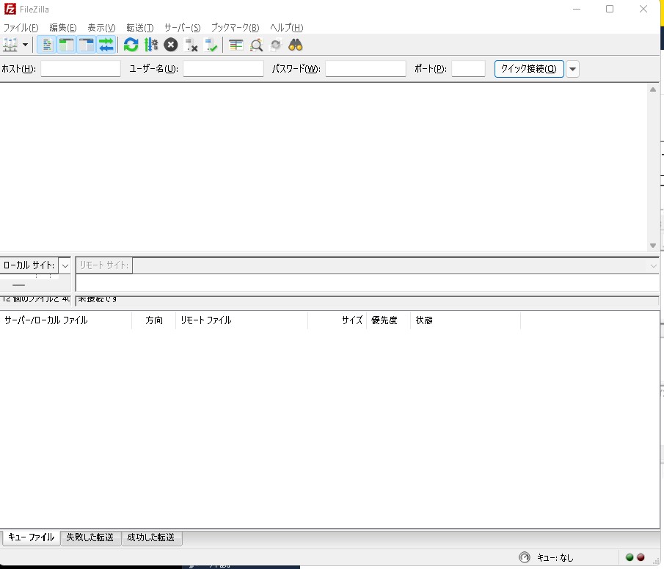Viewport: 664px width, 569px height.
Task: Click the message log scrollbar down arrow
Action: [653, 246]
